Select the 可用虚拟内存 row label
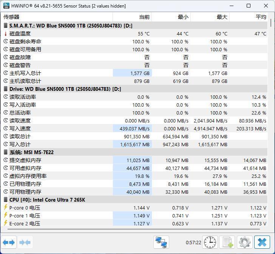The height and width of the screenshot is (254, 275). click(25, 168)
